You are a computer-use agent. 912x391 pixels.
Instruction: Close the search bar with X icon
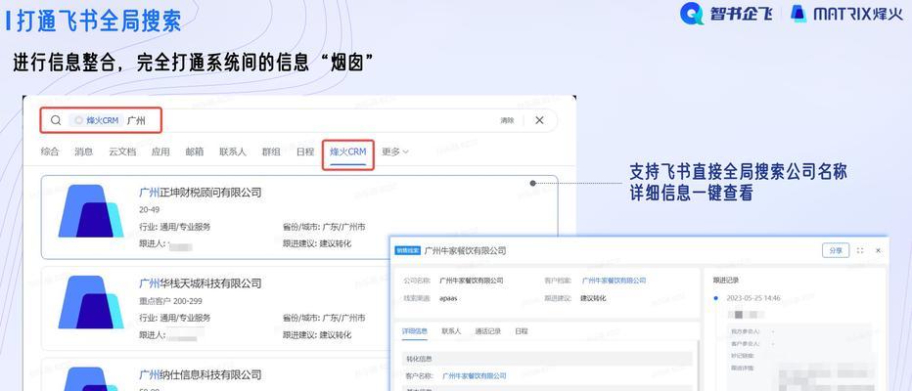pos(539,120)
